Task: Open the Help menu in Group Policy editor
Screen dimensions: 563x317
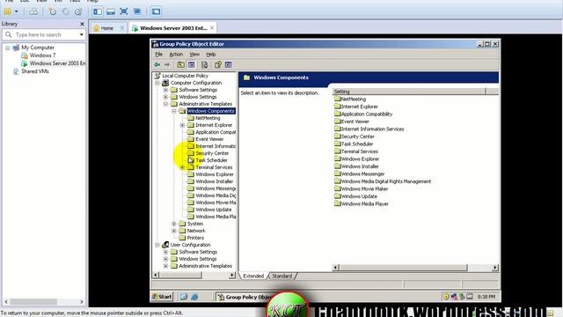Action: click(x=211, y=55)
